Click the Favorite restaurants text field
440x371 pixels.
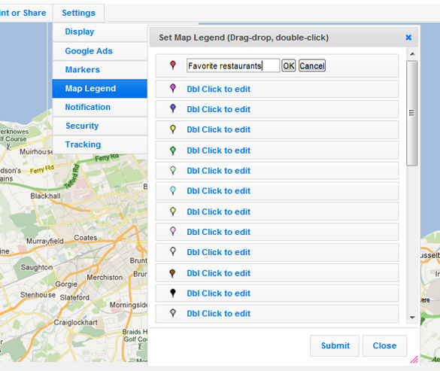233,65
